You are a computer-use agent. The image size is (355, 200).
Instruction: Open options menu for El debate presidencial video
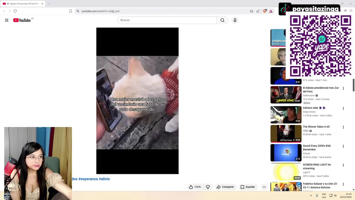coord(343,88)
